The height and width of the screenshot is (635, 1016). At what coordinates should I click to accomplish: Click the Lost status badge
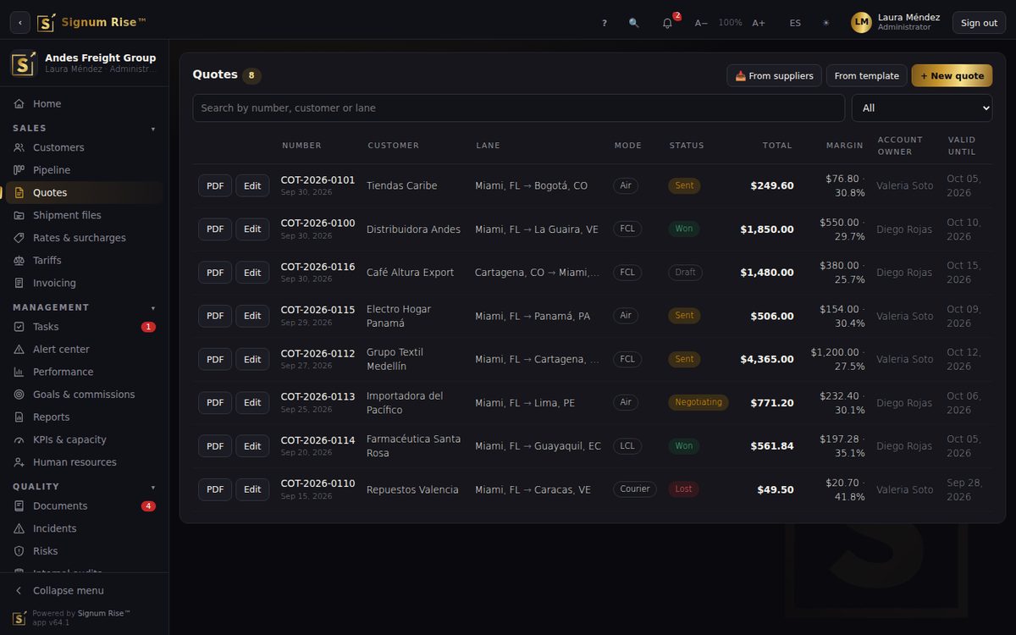click(x=683, y=489)
